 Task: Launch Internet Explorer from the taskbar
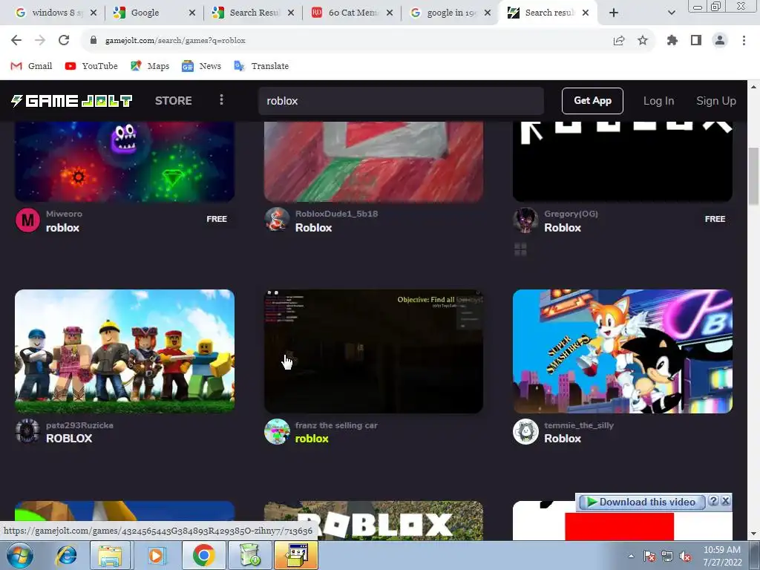[x=66, y=555]
